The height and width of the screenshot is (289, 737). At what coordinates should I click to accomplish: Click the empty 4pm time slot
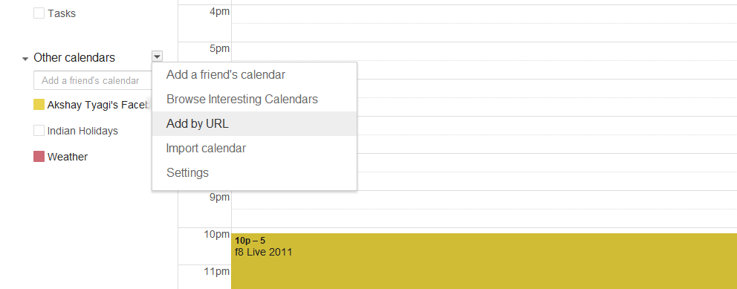tap(484, 23)
